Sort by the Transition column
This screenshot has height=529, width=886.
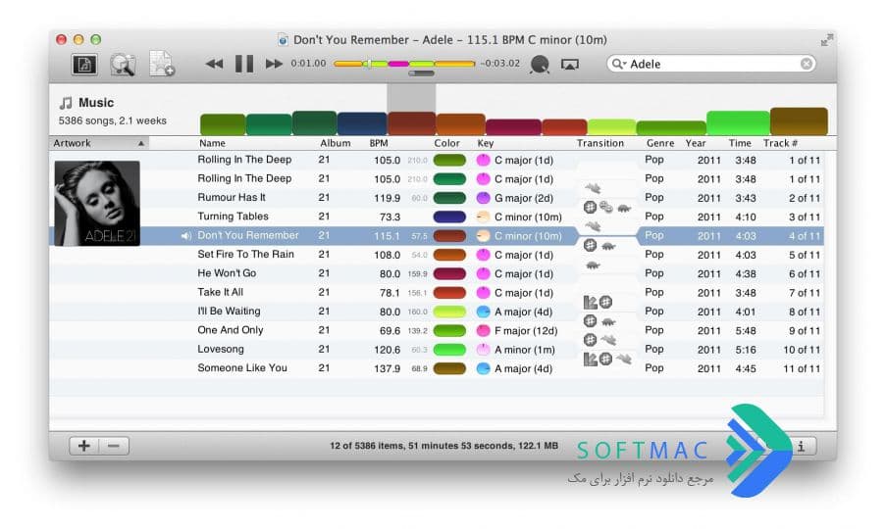[600, 143]
